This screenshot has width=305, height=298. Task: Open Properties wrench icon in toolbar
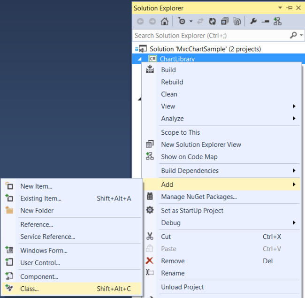253,21
